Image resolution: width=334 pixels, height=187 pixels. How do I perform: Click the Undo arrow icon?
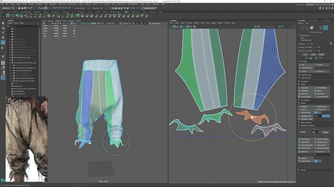tap(28, 8)
